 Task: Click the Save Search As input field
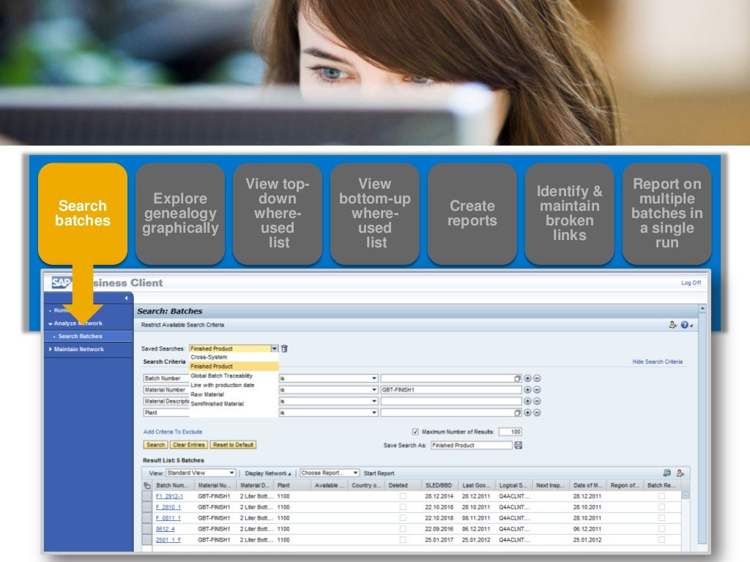[471, 445]
